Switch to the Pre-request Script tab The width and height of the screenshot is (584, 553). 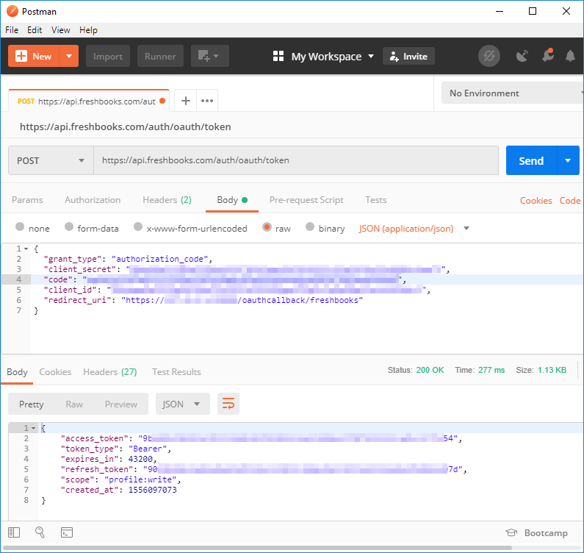pos(306,200)
